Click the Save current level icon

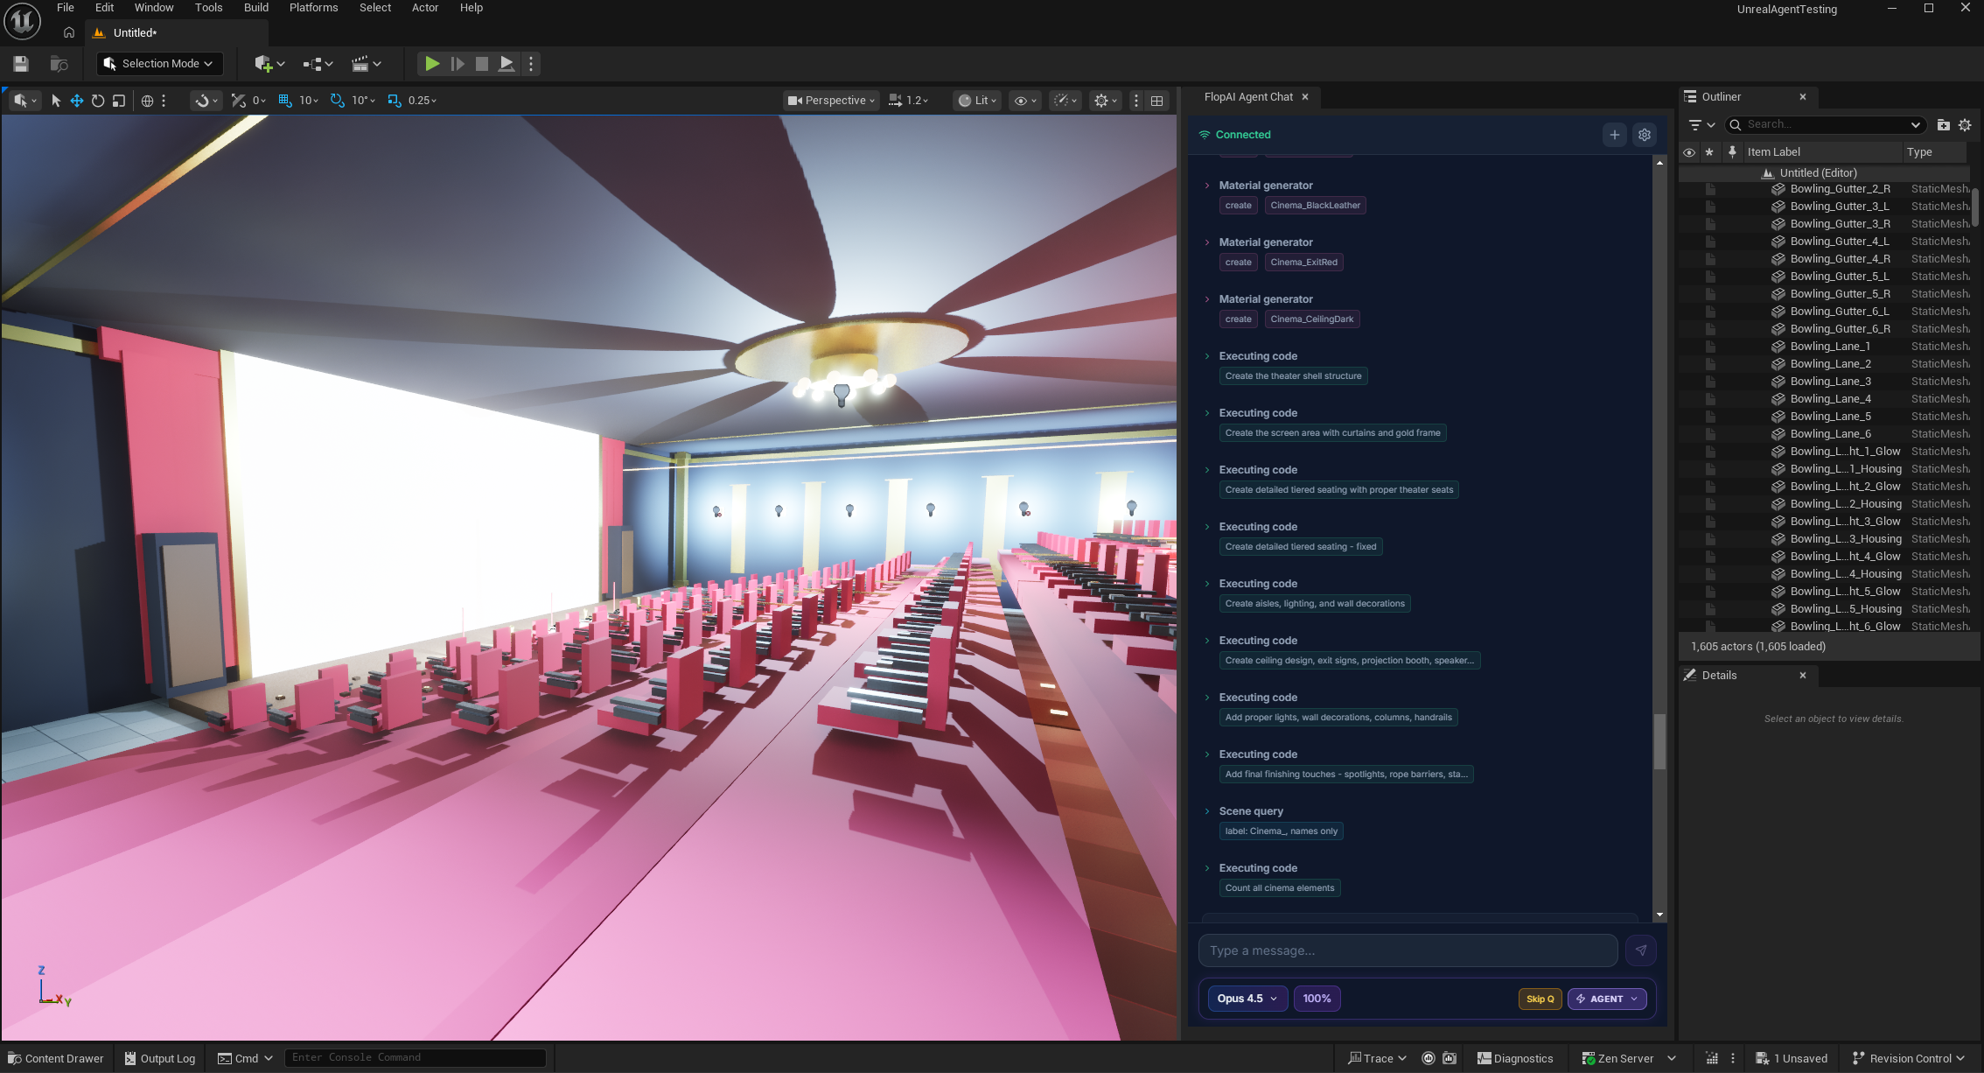[x=19, y=63]
